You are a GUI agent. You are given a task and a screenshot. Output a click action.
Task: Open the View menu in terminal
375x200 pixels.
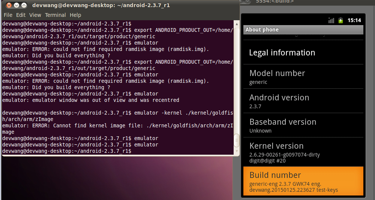tap(35, 15)
